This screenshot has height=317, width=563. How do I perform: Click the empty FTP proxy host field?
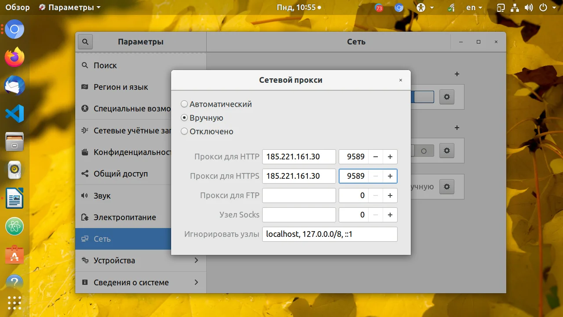(x=299, y=195)
